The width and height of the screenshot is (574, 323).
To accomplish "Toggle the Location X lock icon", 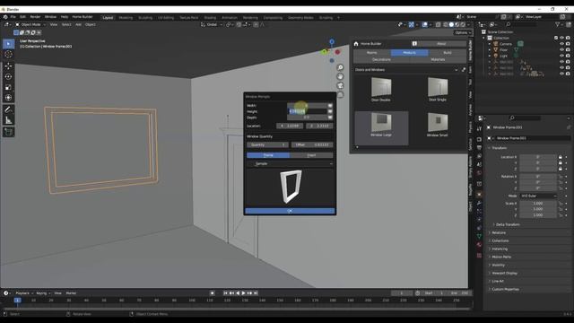I will click(560, 157).
